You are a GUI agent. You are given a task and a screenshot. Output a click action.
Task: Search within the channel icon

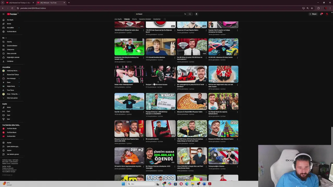(165, 19)
